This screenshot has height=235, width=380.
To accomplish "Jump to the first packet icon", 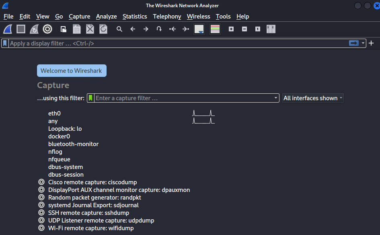I will pyautogui.click(x=173, y=29).
